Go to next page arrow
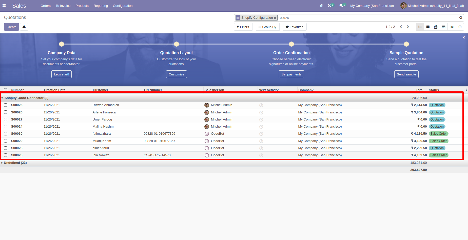Screen dimensions: 468x240 tap(408, 27)
